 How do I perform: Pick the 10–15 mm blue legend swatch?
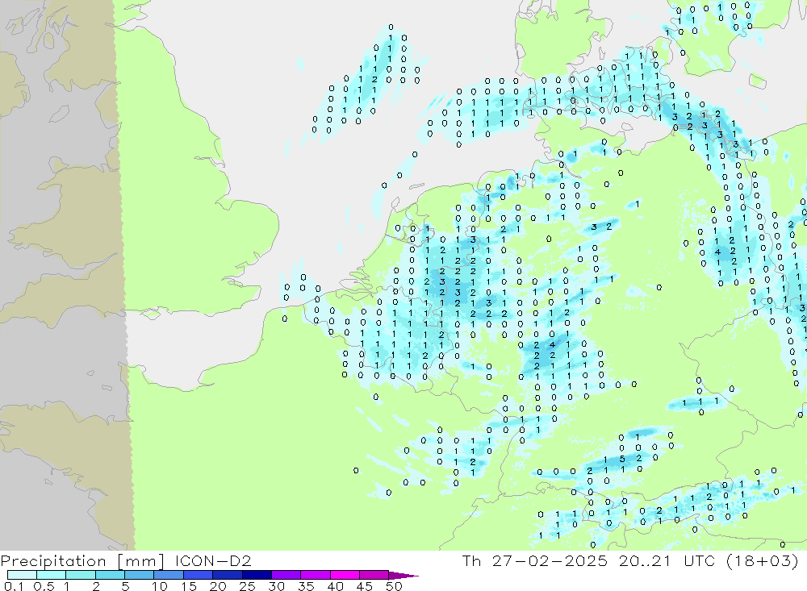click(169, 575)
